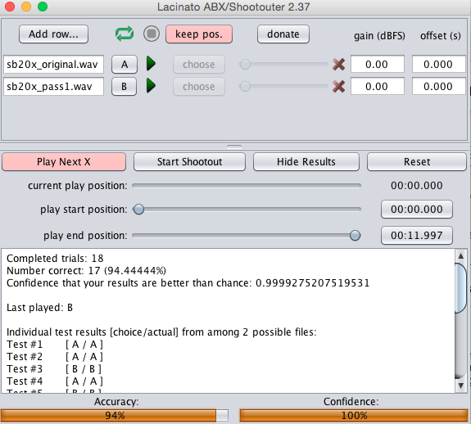Viewport: 471px width, 424px height.
Task: Toggle the green loop playback icon
Action: click(x=125, y=34)
